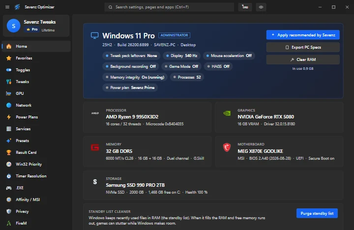This screenshot has width=354, height=230.
Task: Click the Privacy shield icon
Action: coord(9,211)
